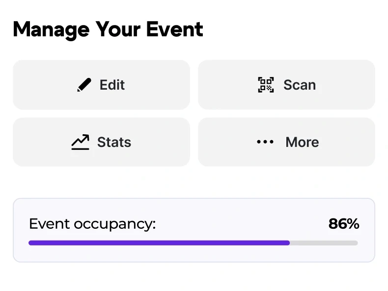Open the Stats button
The height and width of the screenshot is (291, 388).
(x=102, y=142)
